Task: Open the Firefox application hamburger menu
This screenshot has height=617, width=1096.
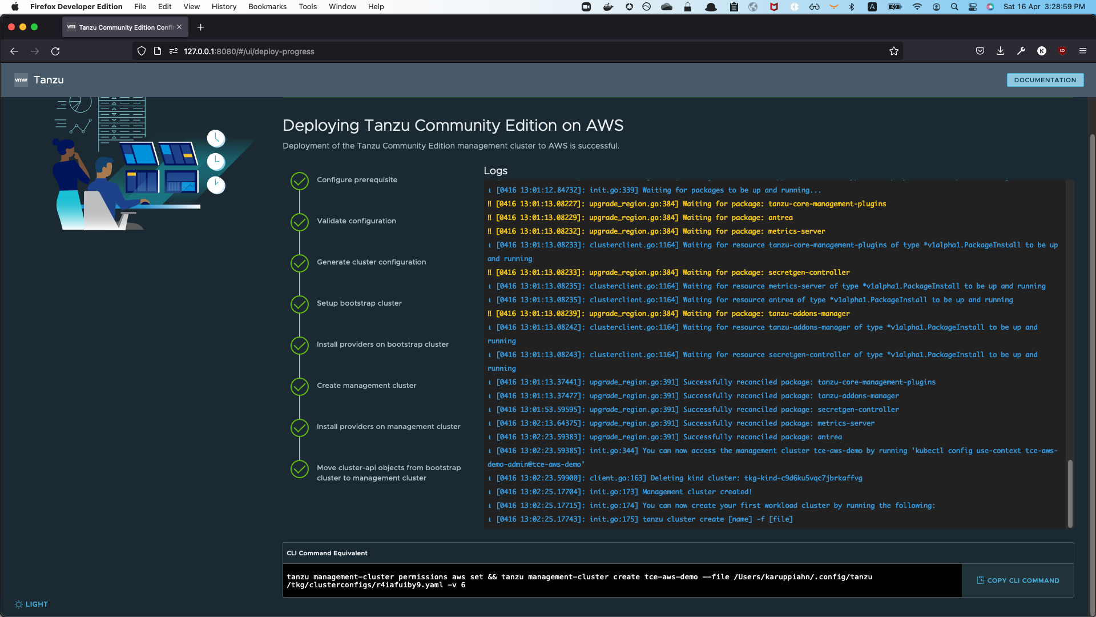Action: 1083,51
